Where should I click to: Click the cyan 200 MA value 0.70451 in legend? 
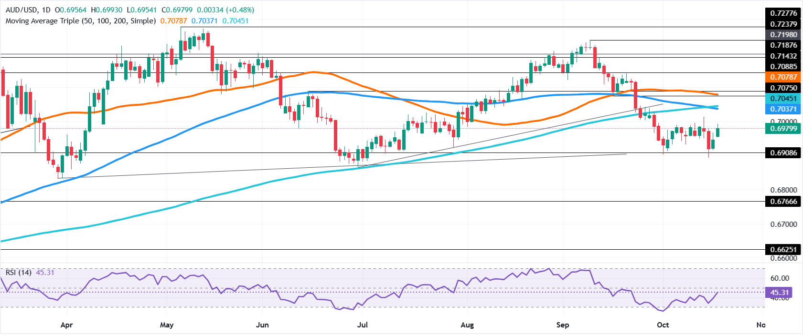(235, 21)
